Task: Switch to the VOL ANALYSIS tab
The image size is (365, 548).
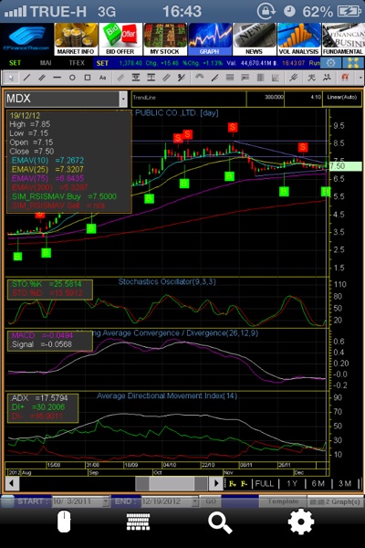Action: [x=299, y=39]
